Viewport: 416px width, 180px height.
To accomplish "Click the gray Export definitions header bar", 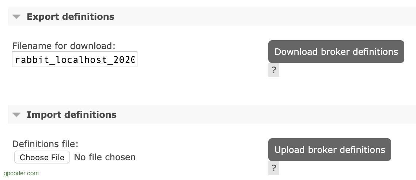I will click(x=256, y=17).
